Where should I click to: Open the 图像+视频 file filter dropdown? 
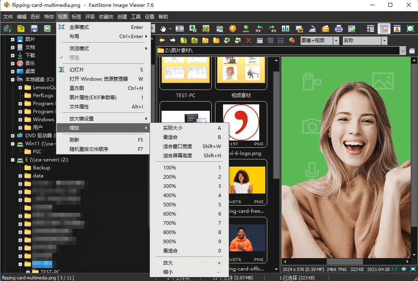click(336, 41)
